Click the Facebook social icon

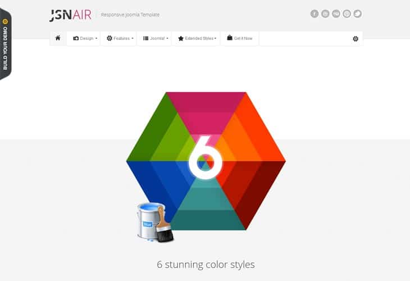pos(315,14)
